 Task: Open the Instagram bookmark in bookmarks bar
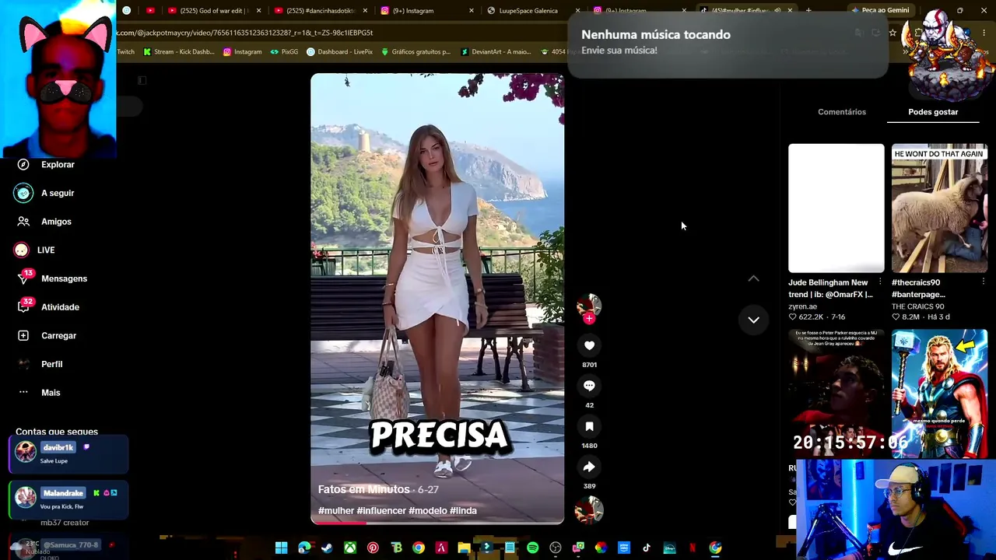(x=242, y=52)
